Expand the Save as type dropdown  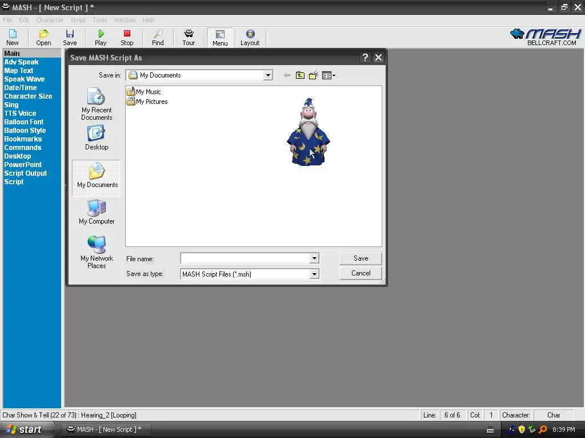point(315,274)
